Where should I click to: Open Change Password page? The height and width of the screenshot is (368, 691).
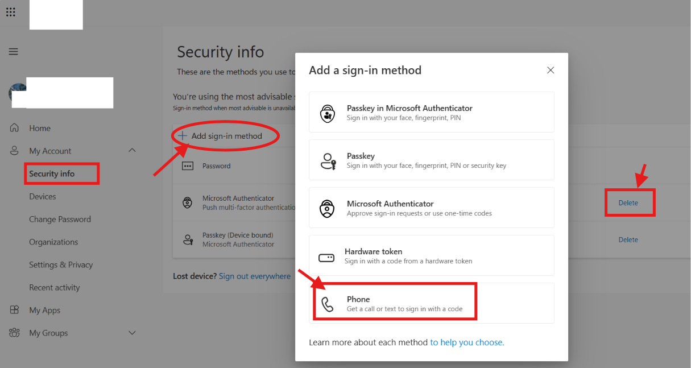[x=60, y=219]
